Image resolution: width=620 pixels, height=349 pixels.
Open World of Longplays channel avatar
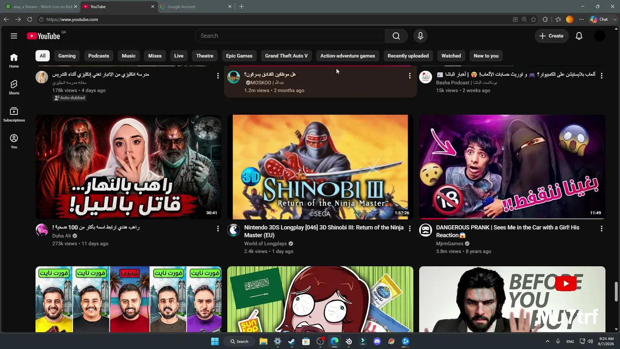233,230
